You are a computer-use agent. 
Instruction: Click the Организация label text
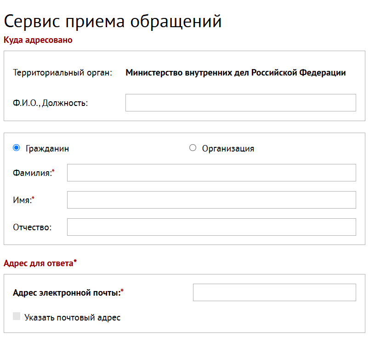click(228, 148)
